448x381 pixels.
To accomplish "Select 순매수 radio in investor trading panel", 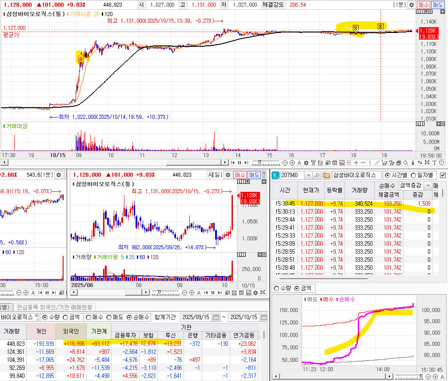I will coord(129,317).
